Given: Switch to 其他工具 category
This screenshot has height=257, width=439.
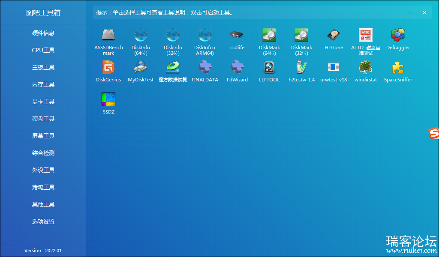Looking at the screenshot, I should coord(43,204).
